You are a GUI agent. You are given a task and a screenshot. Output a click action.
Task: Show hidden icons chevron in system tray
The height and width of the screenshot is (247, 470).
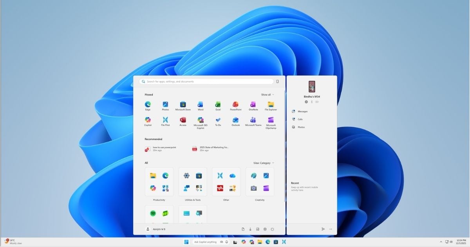tap(441, 242)
